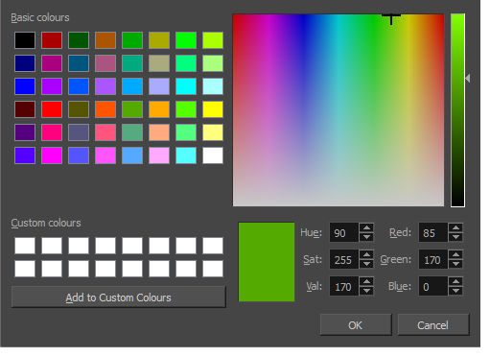Increase the Hue value with up arrow
490x357 pixels.
pos(366,228)
